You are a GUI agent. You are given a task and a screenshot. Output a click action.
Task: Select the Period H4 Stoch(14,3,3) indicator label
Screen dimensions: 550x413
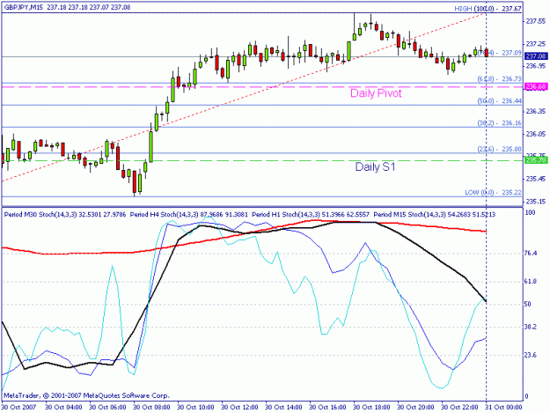[x=188, y=214]
